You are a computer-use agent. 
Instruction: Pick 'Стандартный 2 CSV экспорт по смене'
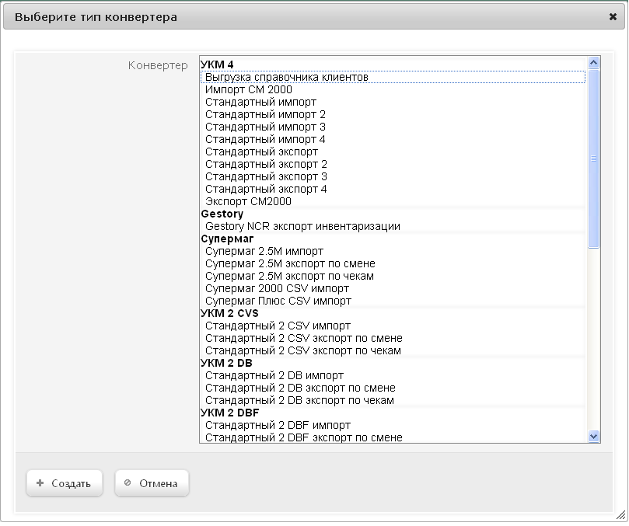tap(393, 338)
